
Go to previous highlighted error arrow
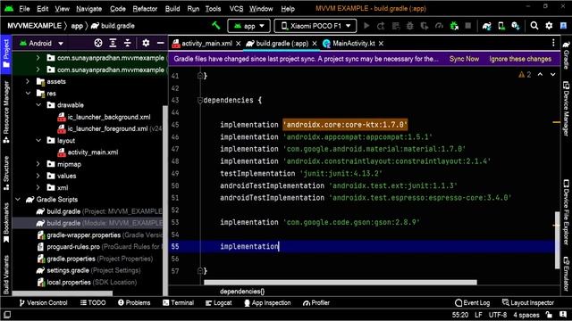(540, 74)
